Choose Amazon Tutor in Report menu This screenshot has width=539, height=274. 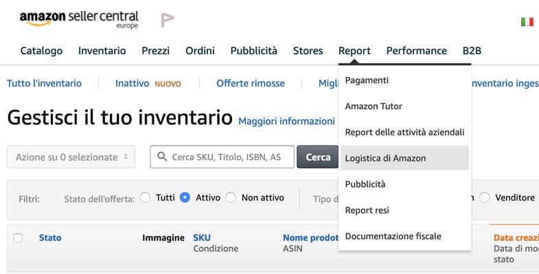point(404,106)
